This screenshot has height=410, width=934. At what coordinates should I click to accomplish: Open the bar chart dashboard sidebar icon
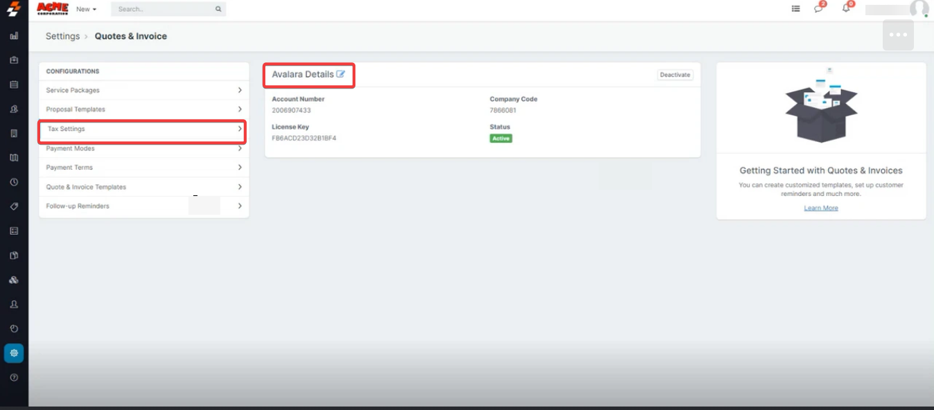pyautogui.click(x=14, y=36)
